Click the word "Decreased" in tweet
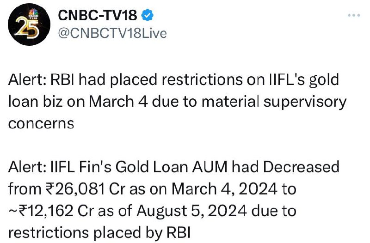Image resolution: width=370 pixels, height=243 pixels. (x=301, y=167)
